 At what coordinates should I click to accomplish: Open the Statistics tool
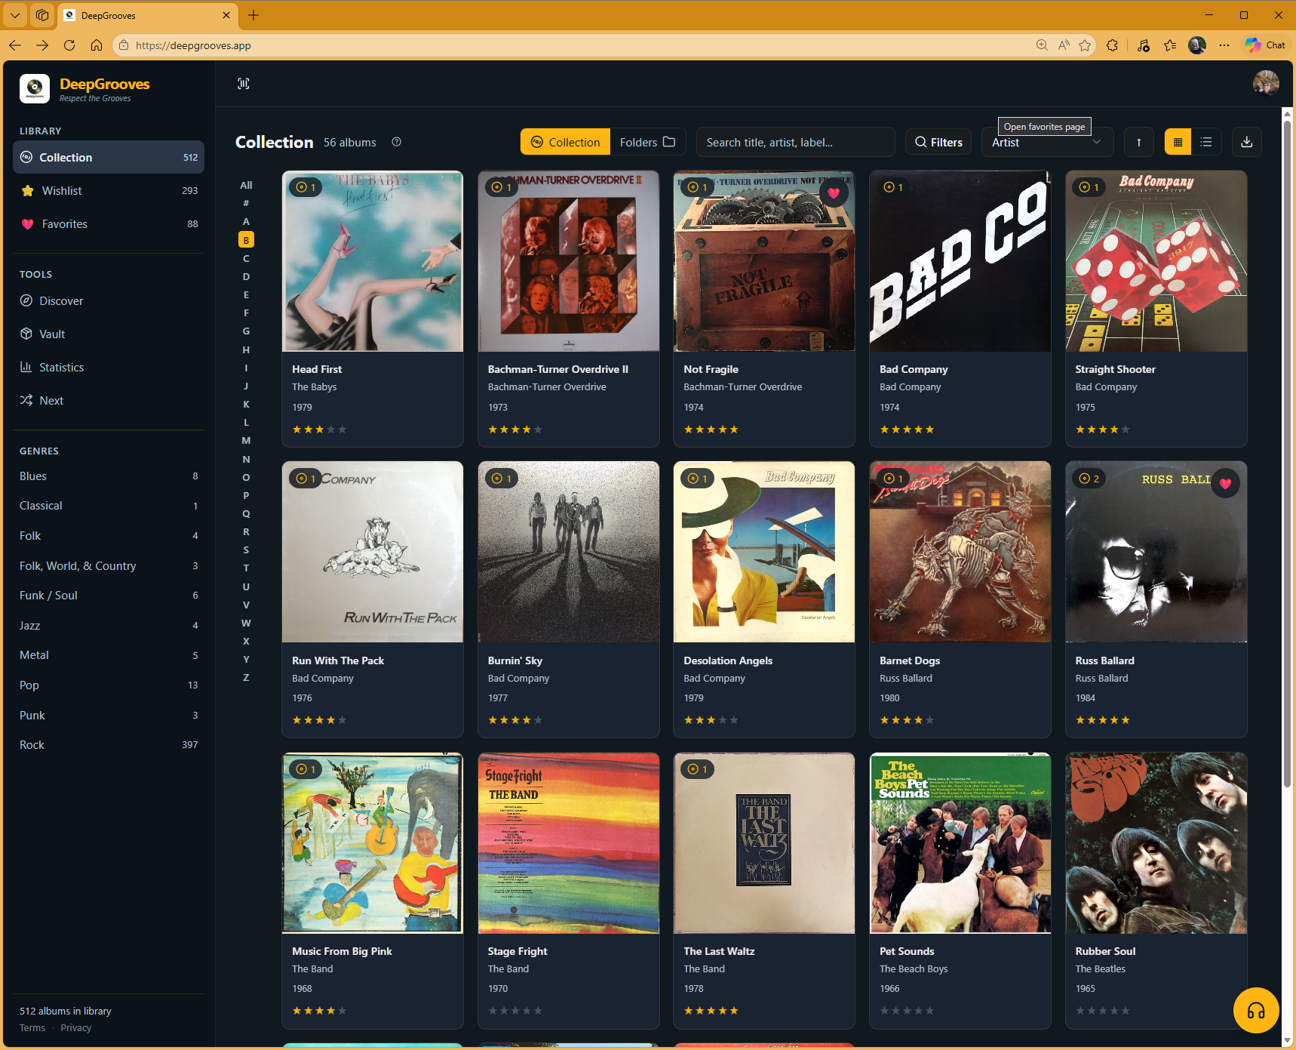click(109, 367)
